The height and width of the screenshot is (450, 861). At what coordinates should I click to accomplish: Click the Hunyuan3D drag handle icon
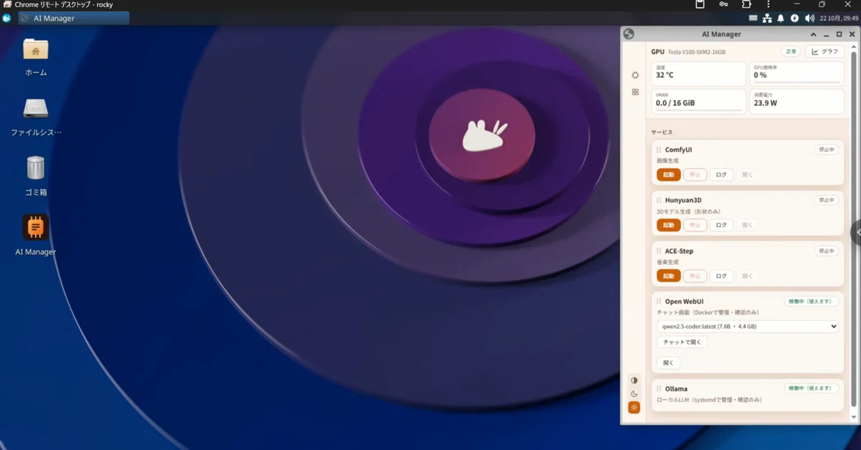coord(659,201)
